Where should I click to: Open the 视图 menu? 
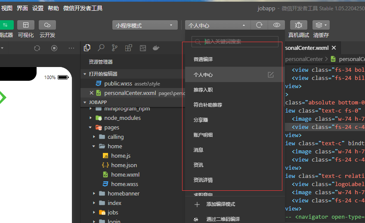7,8
